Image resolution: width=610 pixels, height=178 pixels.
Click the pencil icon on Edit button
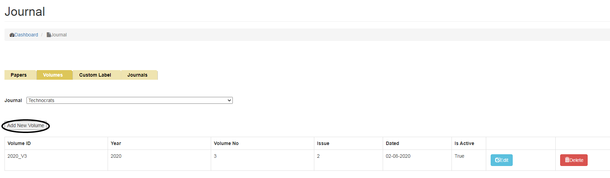pos(497,160)
